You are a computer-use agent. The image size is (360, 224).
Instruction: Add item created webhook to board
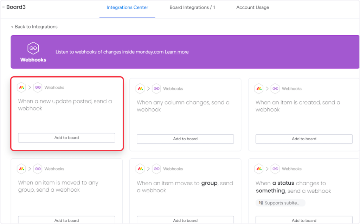(304, 139)
